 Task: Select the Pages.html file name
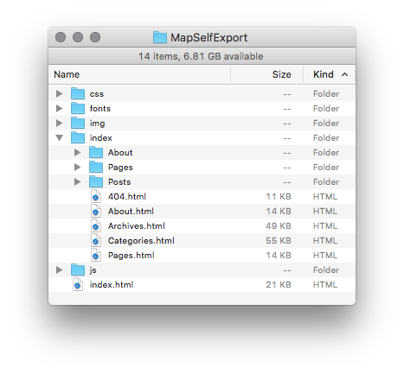tap(131, 256)
